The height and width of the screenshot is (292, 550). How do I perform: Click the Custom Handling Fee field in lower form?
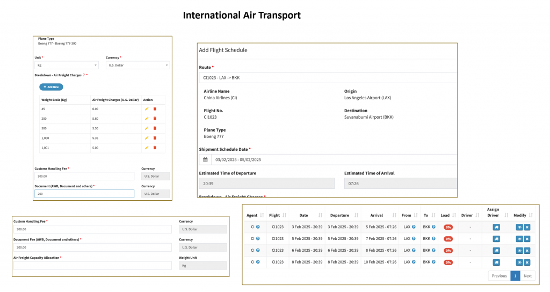92,229
